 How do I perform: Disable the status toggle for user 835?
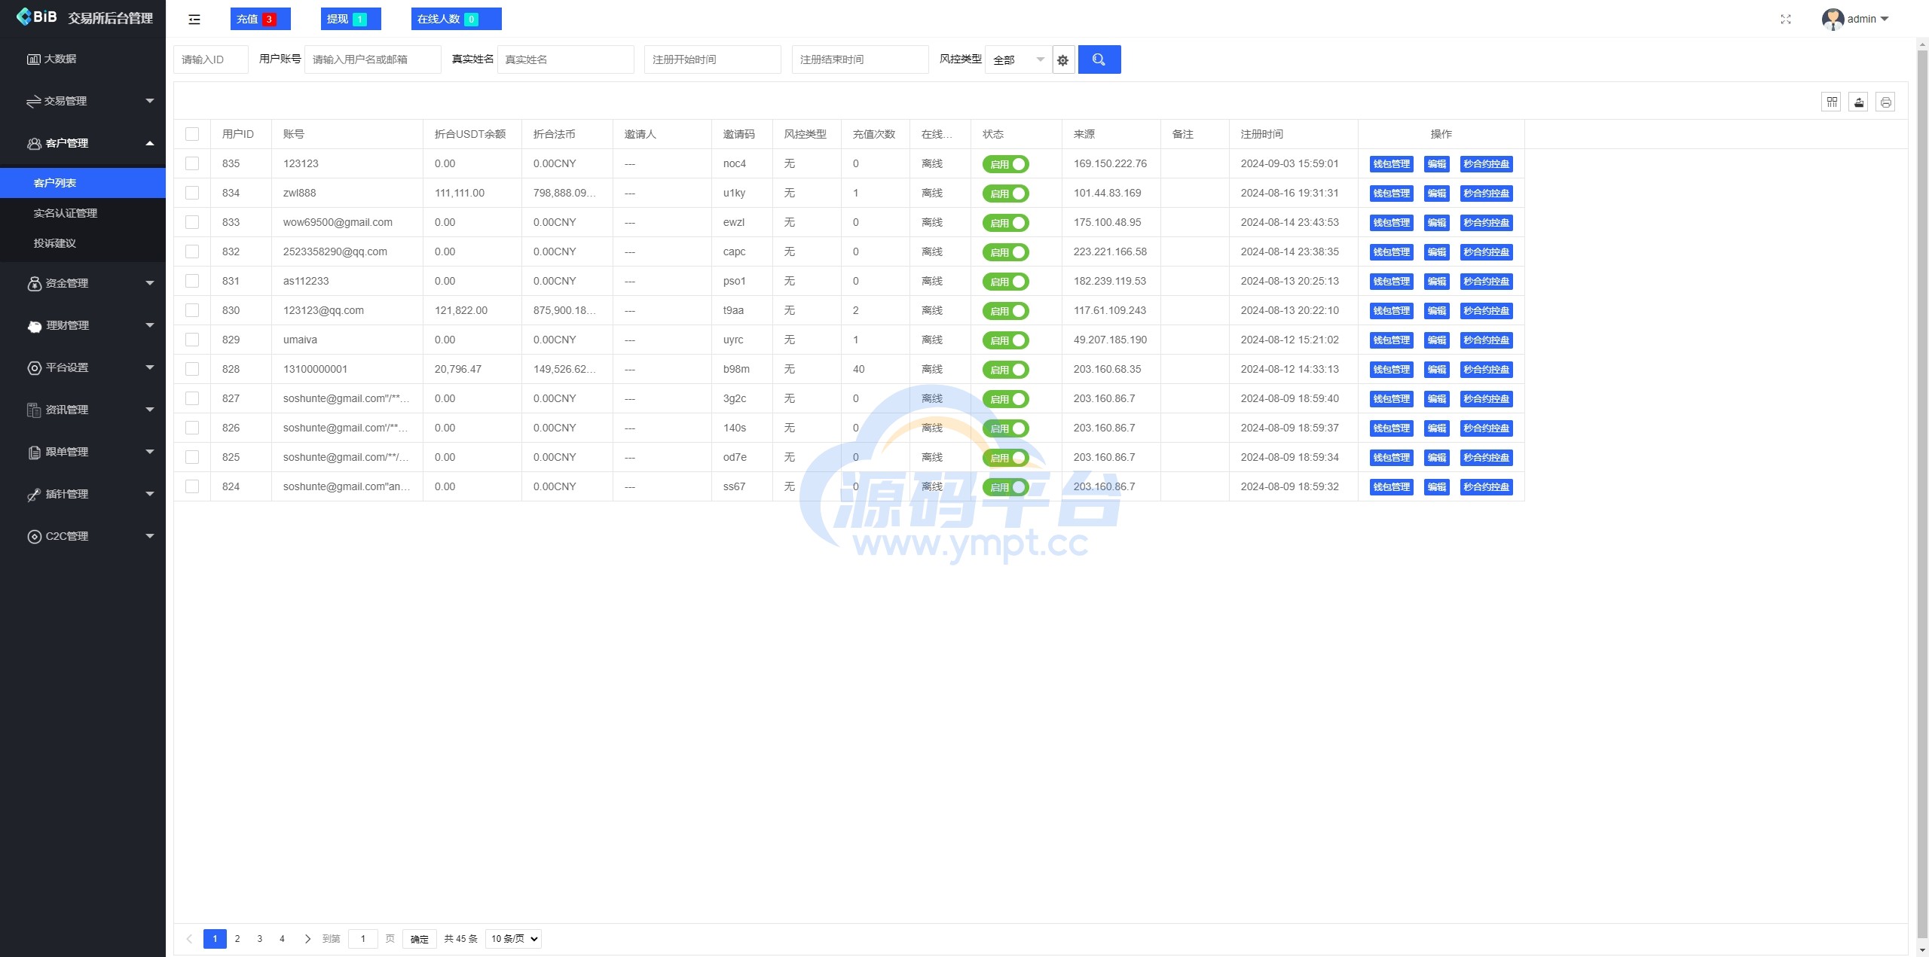[x=1005, y=164]
